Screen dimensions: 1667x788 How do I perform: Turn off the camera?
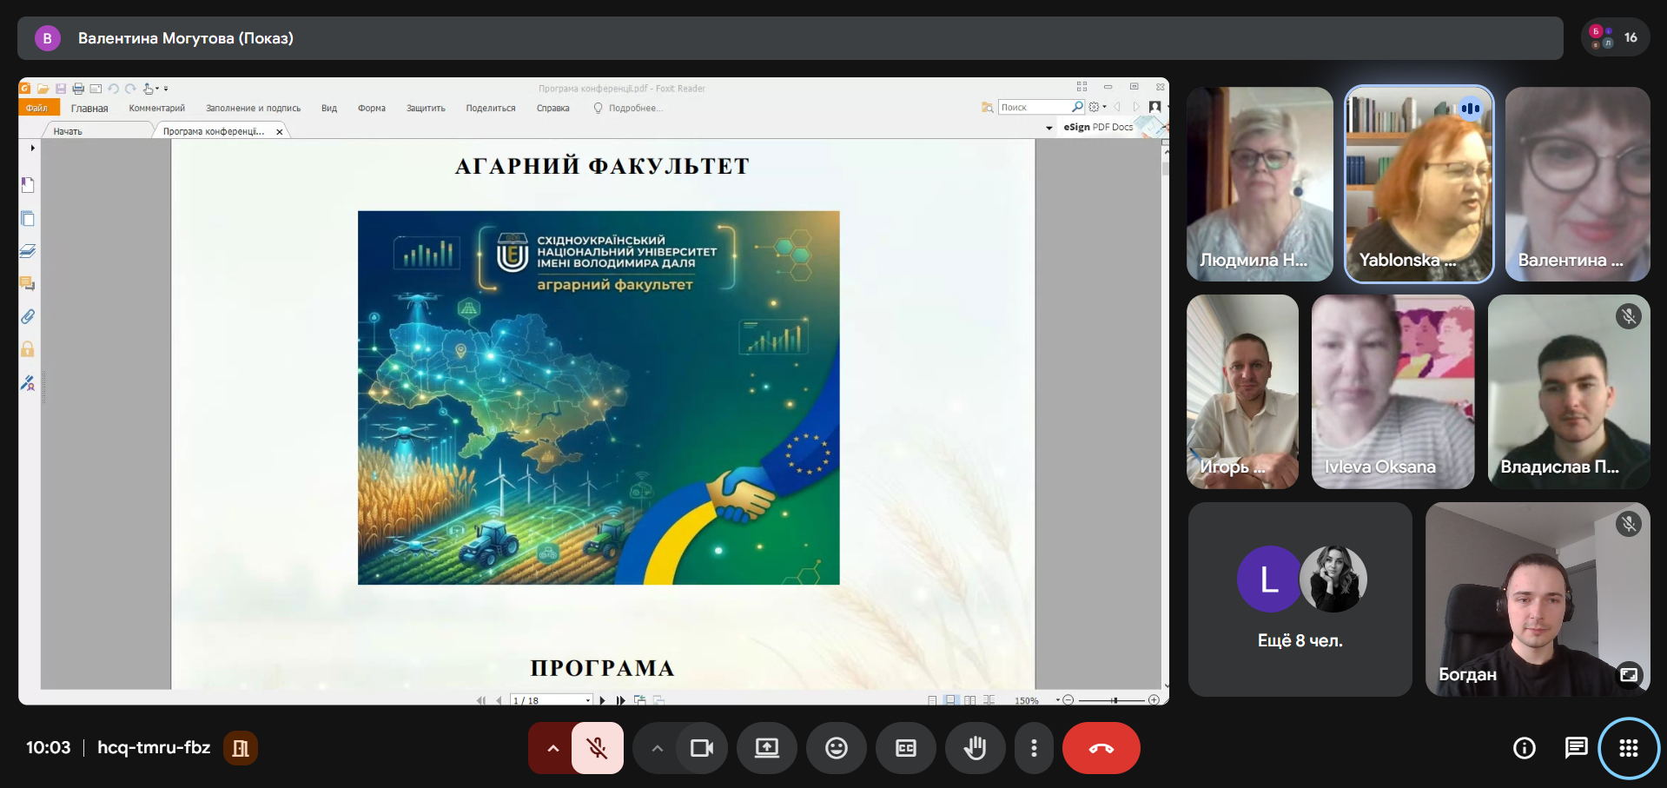pos(701,748)
